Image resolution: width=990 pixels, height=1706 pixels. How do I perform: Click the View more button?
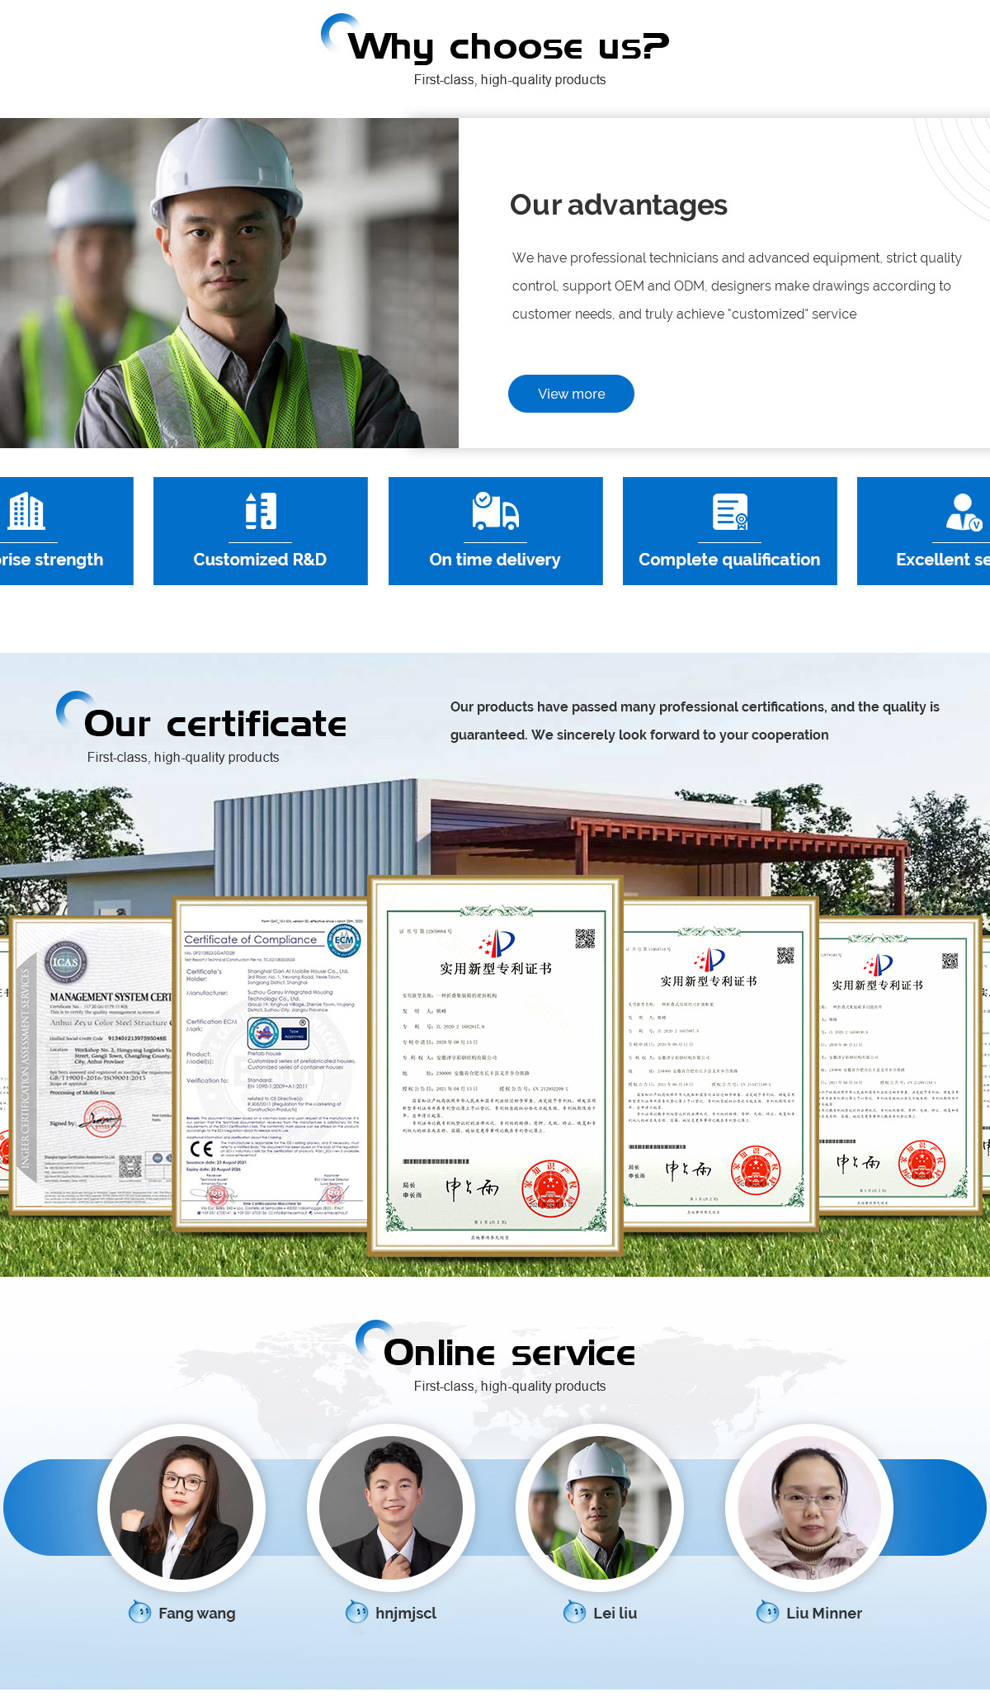point(571,394)
